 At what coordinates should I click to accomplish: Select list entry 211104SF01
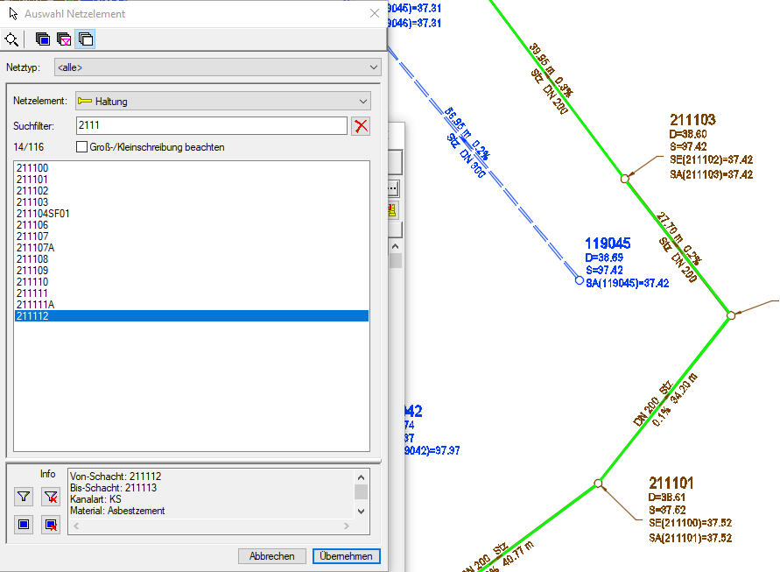[x=43, y=214]
